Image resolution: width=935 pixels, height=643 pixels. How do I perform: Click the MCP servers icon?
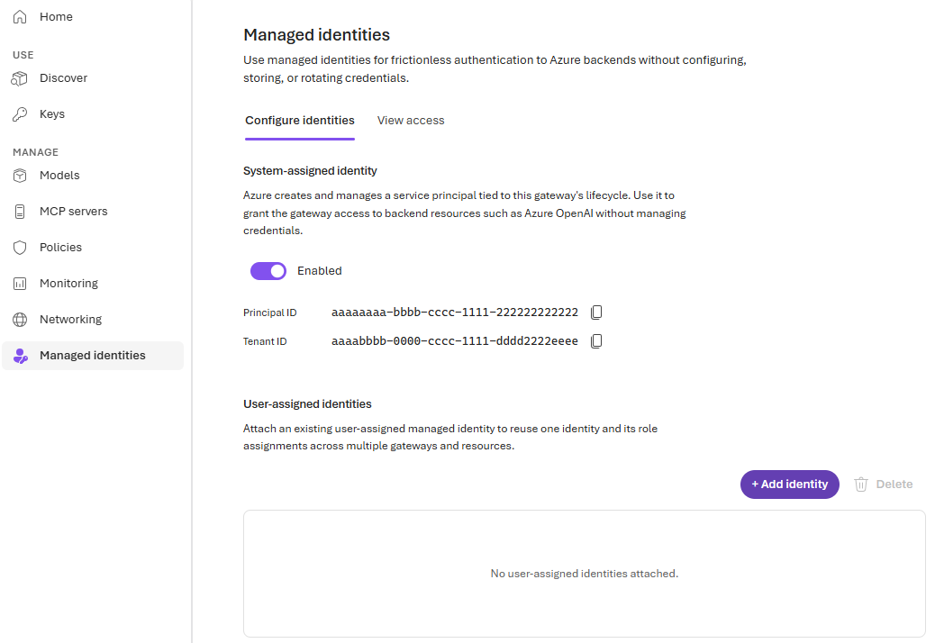pos(20,212)
